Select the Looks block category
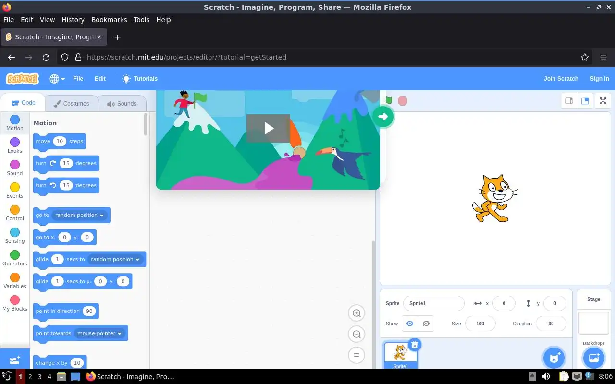The width and height of the screenshot is (615, 384). 15,145
